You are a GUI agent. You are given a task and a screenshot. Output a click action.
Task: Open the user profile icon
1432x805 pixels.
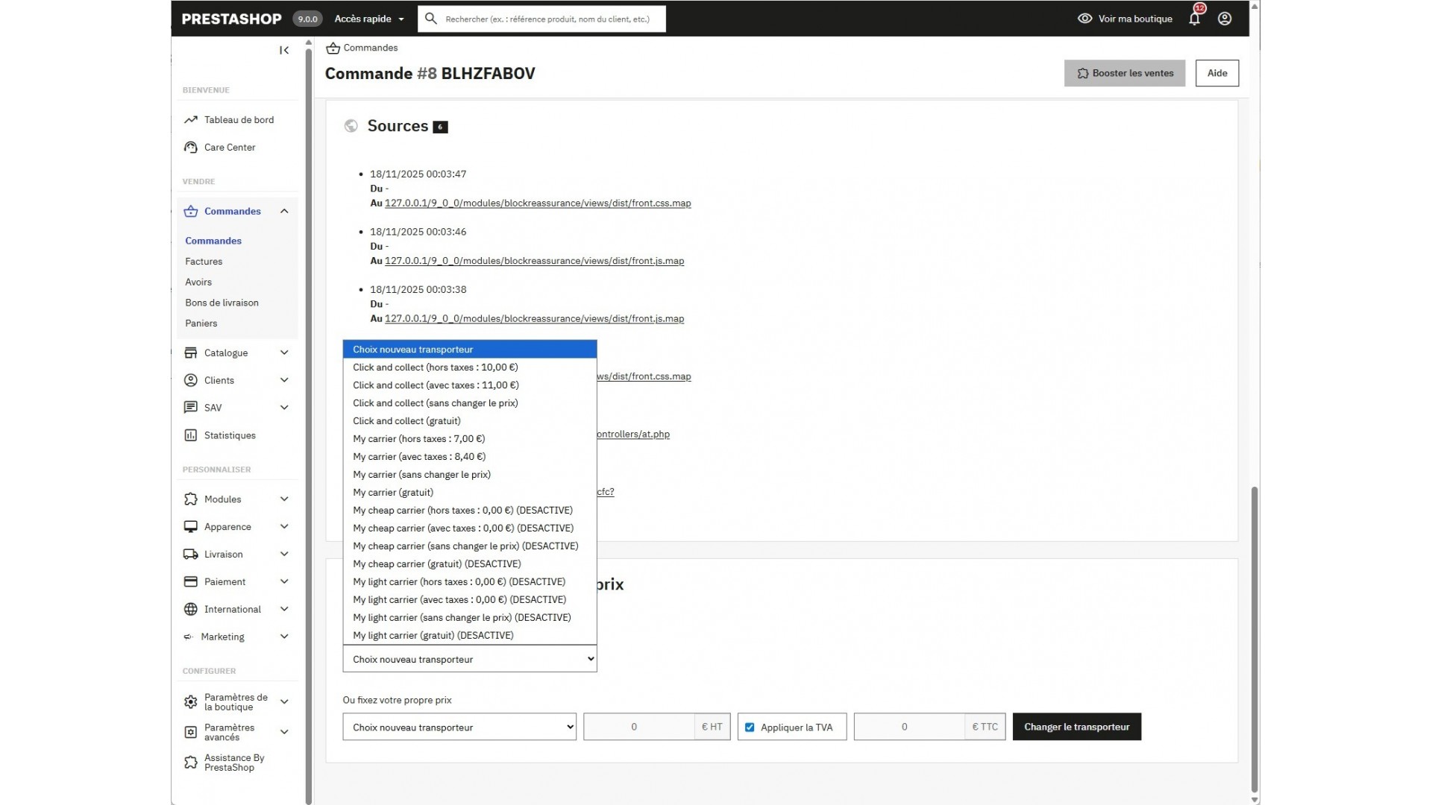point(1225,19)
